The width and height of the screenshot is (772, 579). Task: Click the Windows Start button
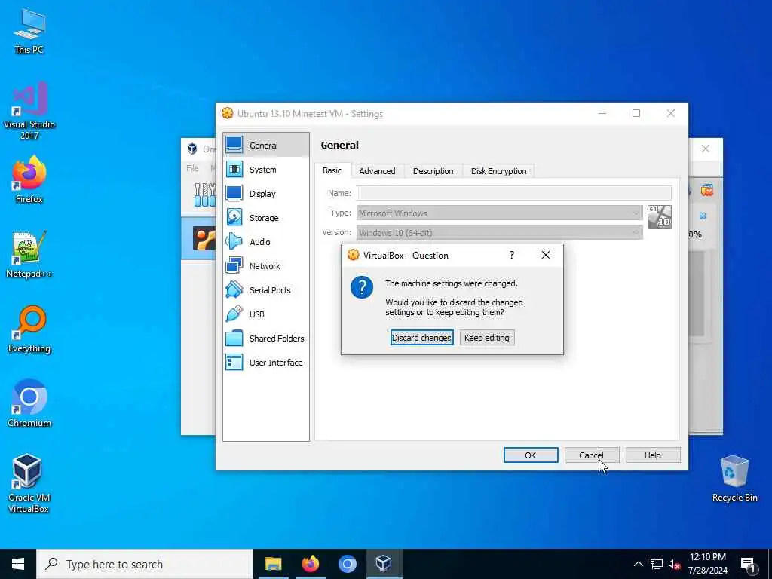pyautogui.click(x=18, y=564)
